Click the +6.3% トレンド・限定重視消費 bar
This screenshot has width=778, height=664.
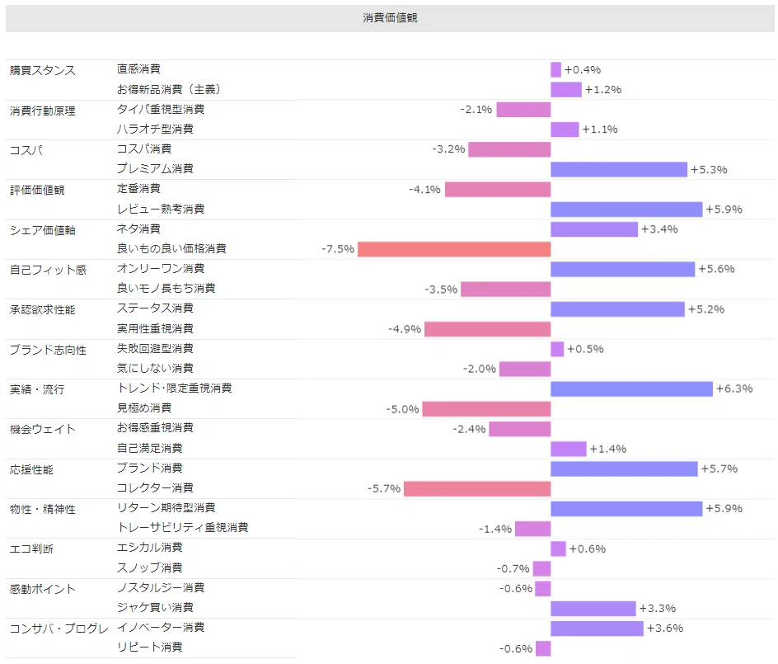[631, 389]
